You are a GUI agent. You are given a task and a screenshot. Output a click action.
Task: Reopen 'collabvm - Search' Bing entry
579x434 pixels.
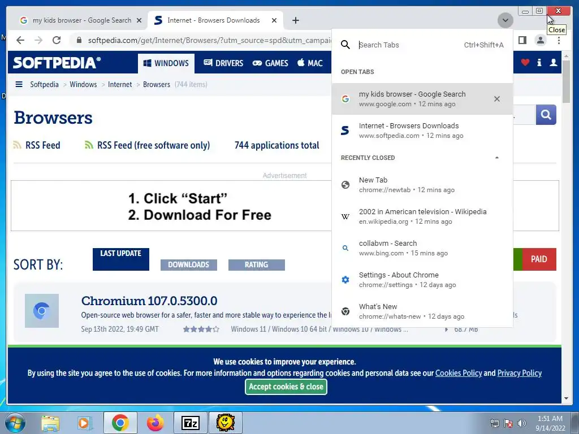(422, 249)
